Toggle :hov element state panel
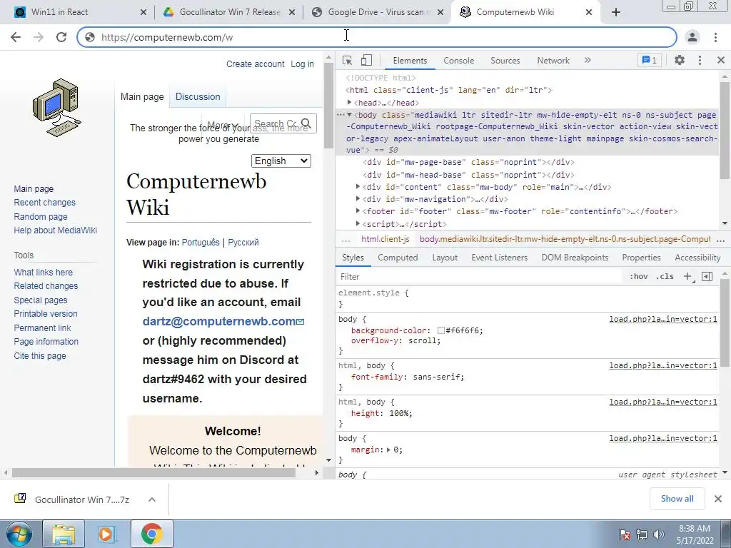The height and width of the screenshot is (548, 731). point(639,276)
